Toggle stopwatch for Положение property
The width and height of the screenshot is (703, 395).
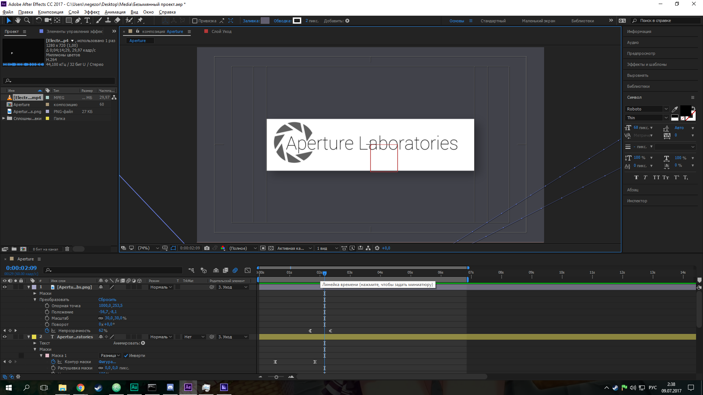(x=47, y=312)
